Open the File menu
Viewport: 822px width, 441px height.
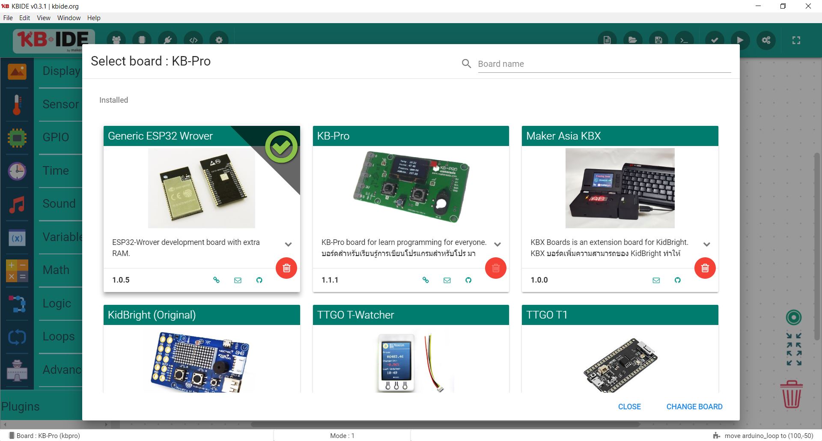click(8, 18)
